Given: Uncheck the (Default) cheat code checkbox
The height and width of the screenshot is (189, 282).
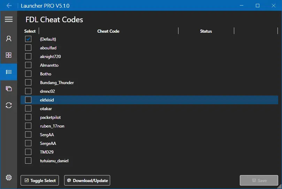Looking at the screenshot, I should (x=28, y=39).
